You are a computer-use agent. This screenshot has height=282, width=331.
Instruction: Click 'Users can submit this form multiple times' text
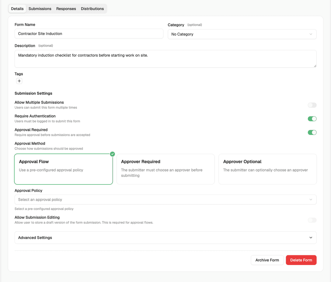[46, 108]
